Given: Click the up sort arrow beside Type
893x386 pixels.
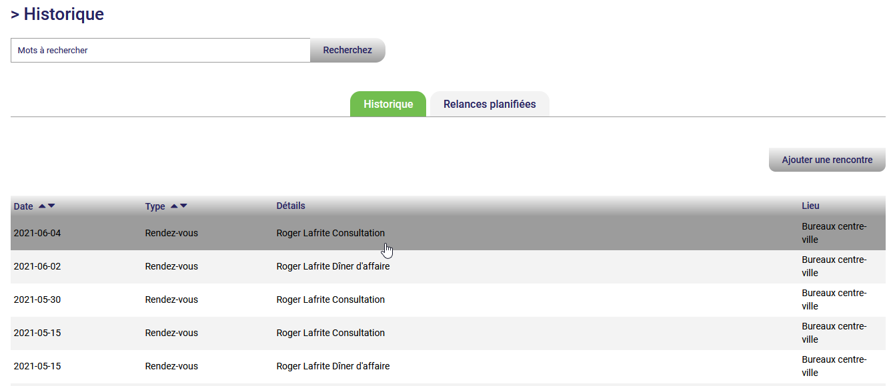Looking at the screenshot, I should pyautogui.click(x=174, y=206).
